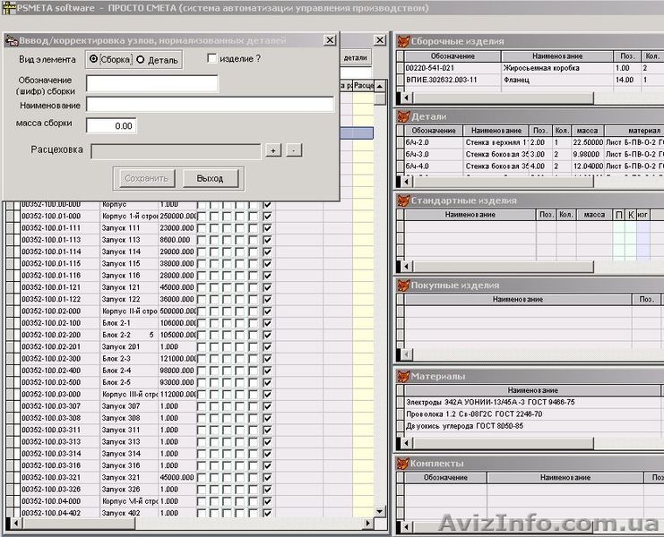The image size is (664, 537).
Task: Click the fox icon in Детали header
Action: [403, 116]
